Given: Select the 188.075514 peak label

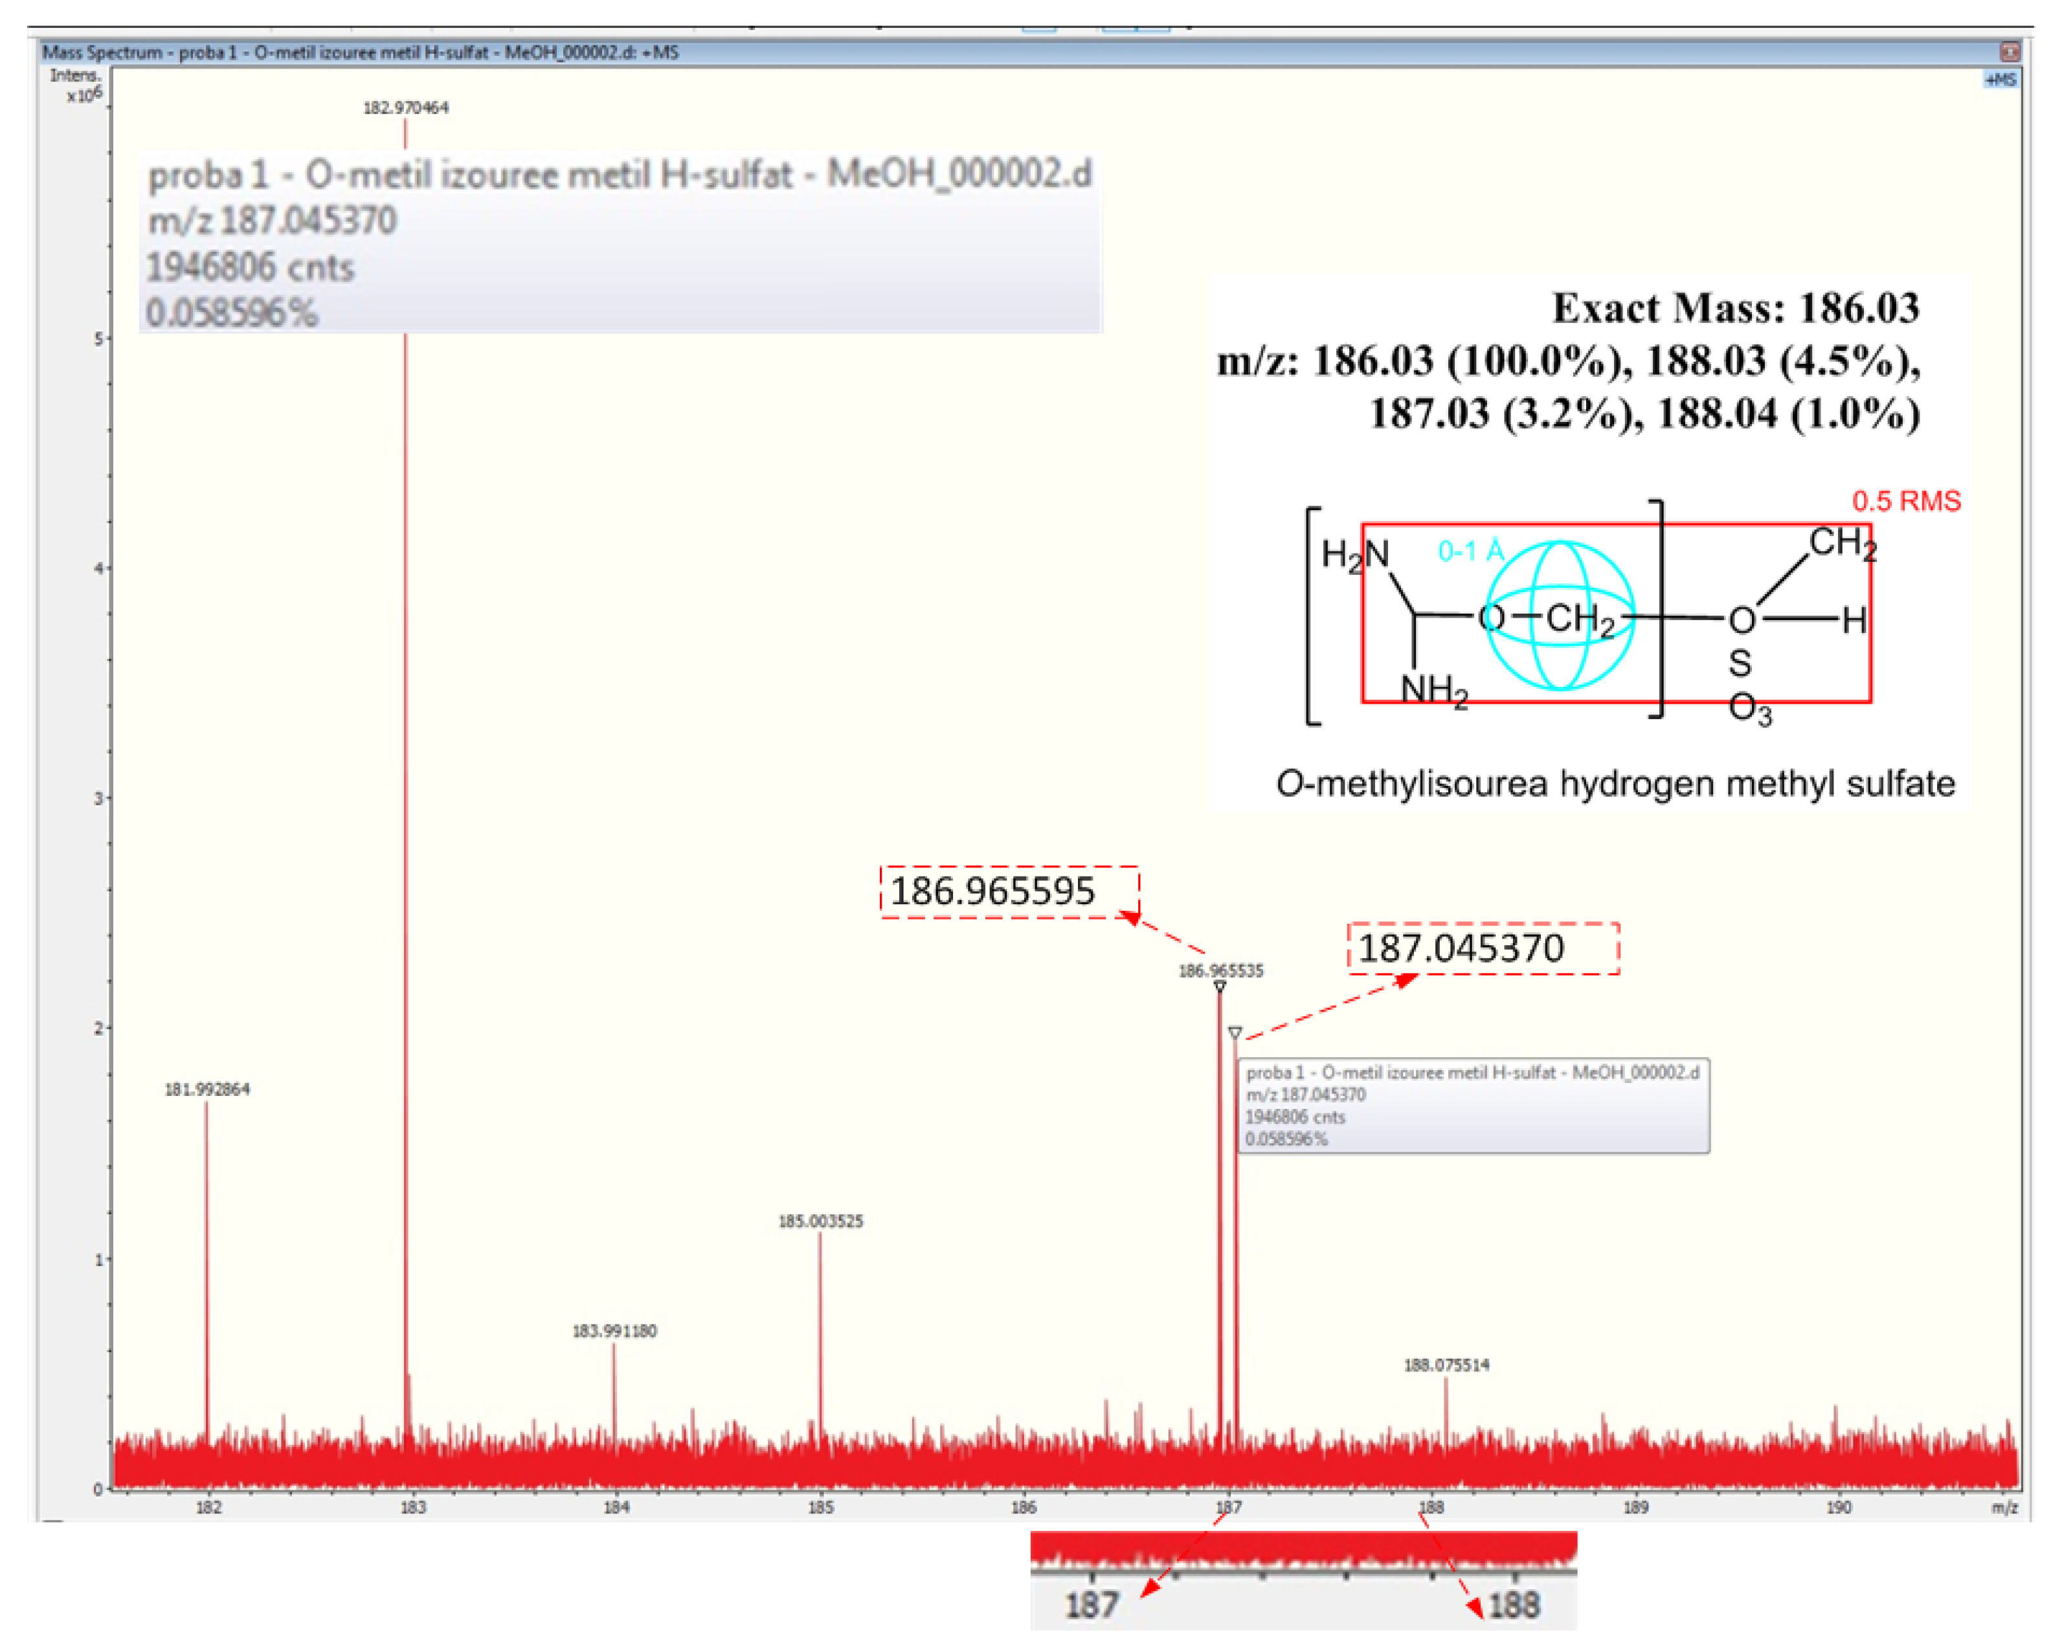Looking at the screenshot, I should [1447, 1365].
